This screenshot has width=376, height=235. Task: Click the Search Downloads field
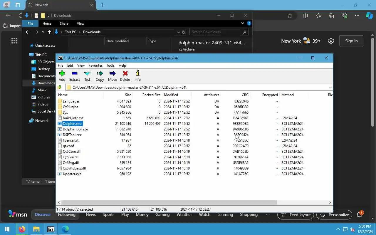coord(219,32)
